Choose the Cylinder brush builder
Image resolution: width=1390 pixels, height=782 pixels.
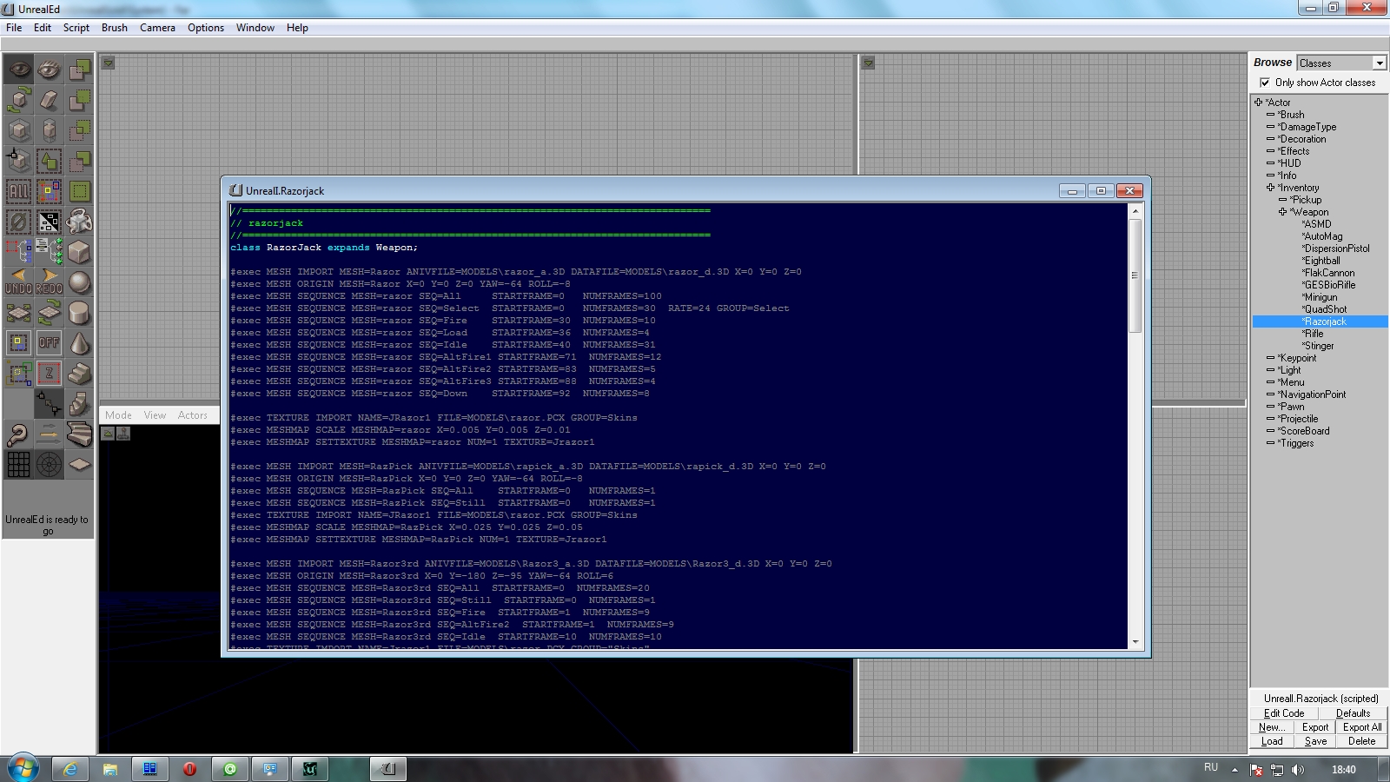click(80, 313)
